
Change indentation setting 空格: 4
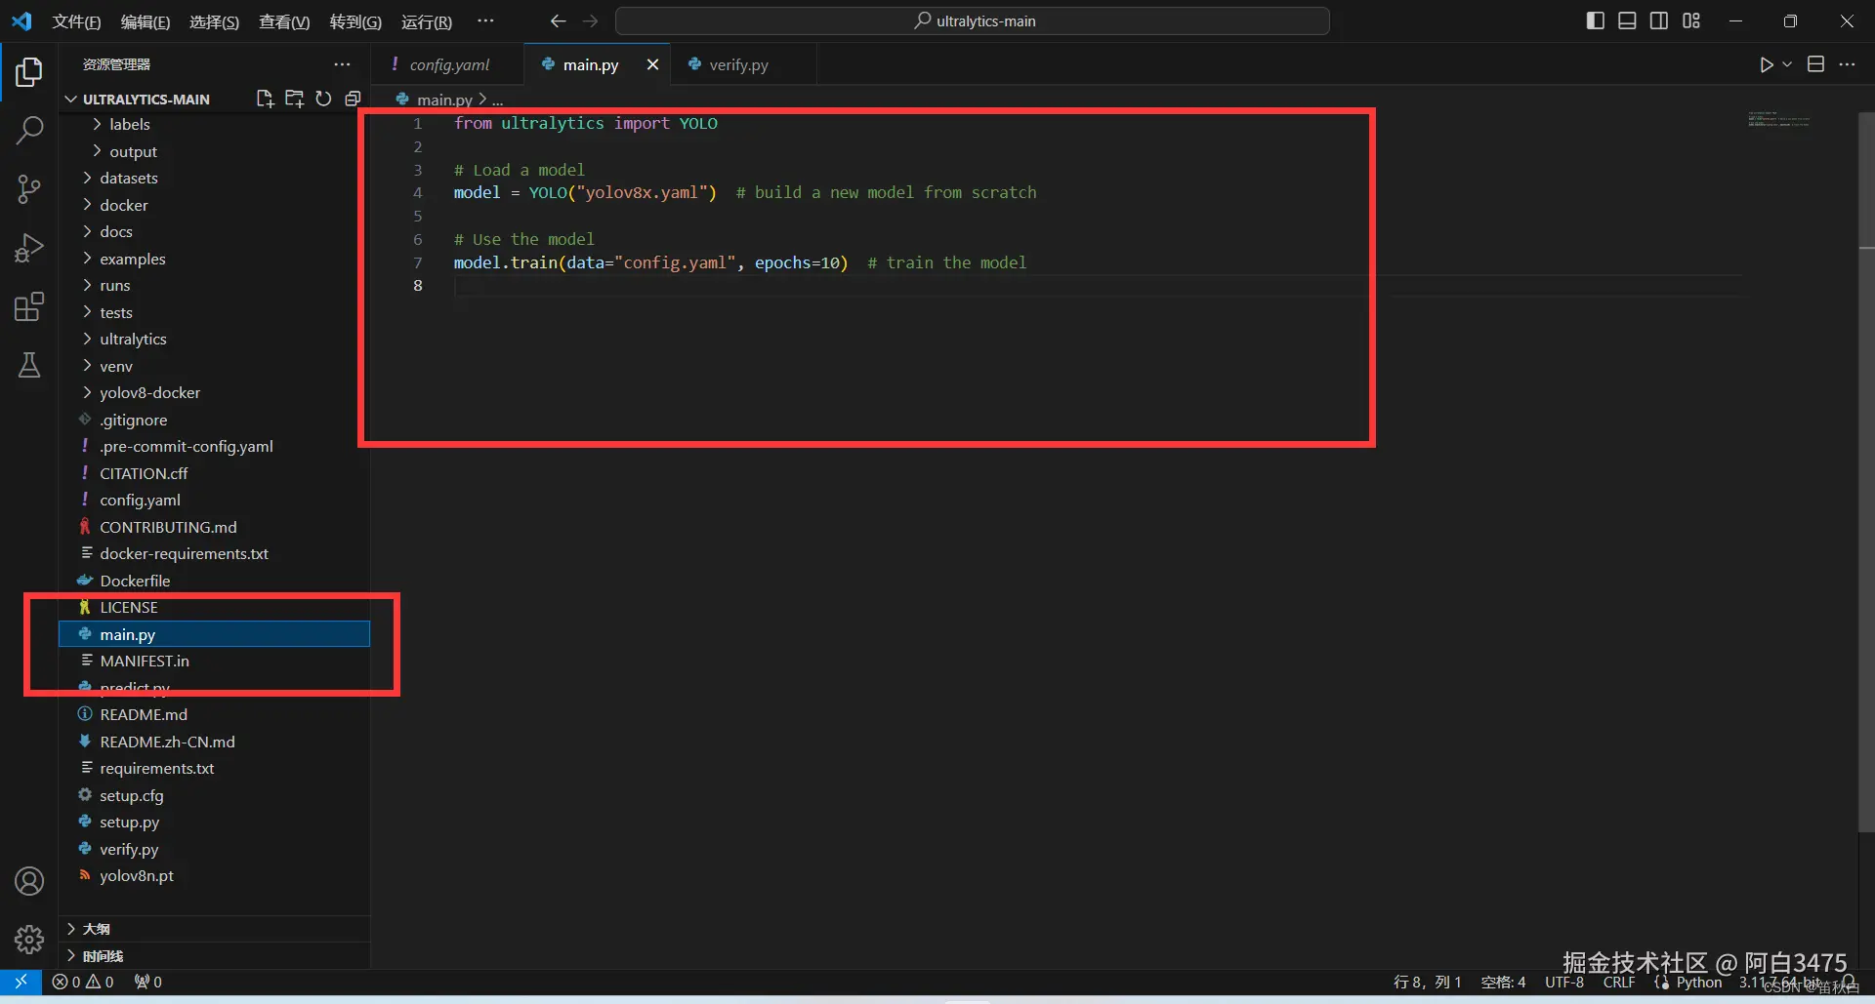click(x=1503, y=983)
